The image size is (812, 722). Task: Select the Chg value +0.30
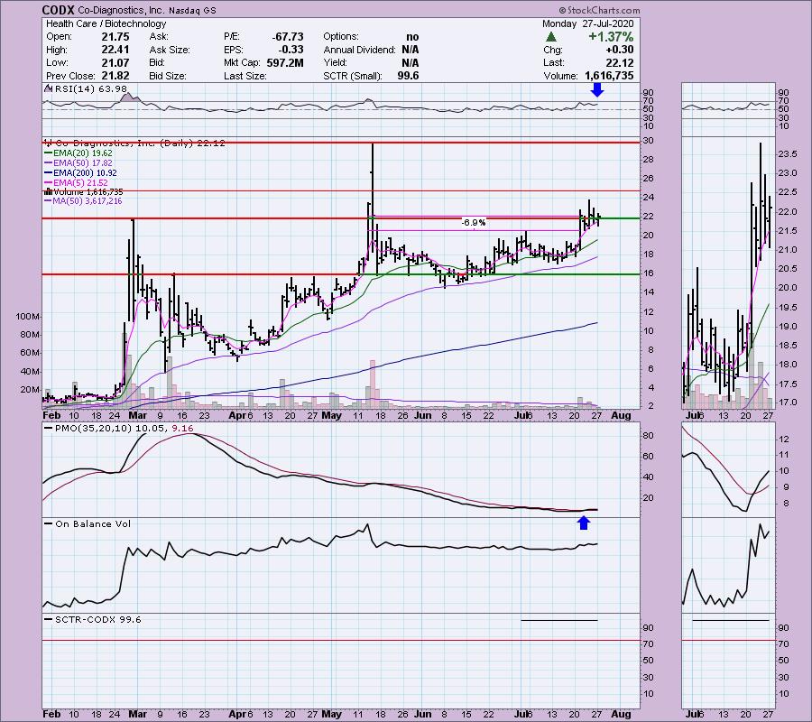619,50
